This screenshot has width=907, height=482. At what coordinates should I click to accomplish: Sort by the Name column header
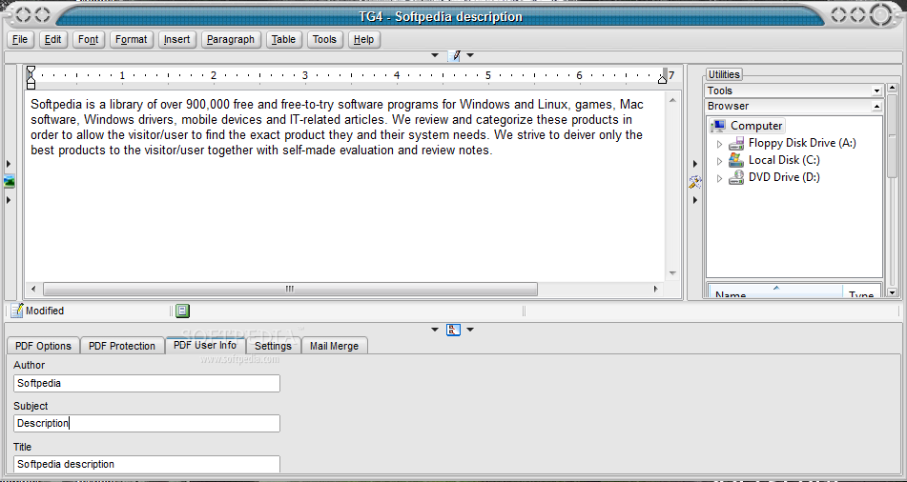(x=775, y=291)
